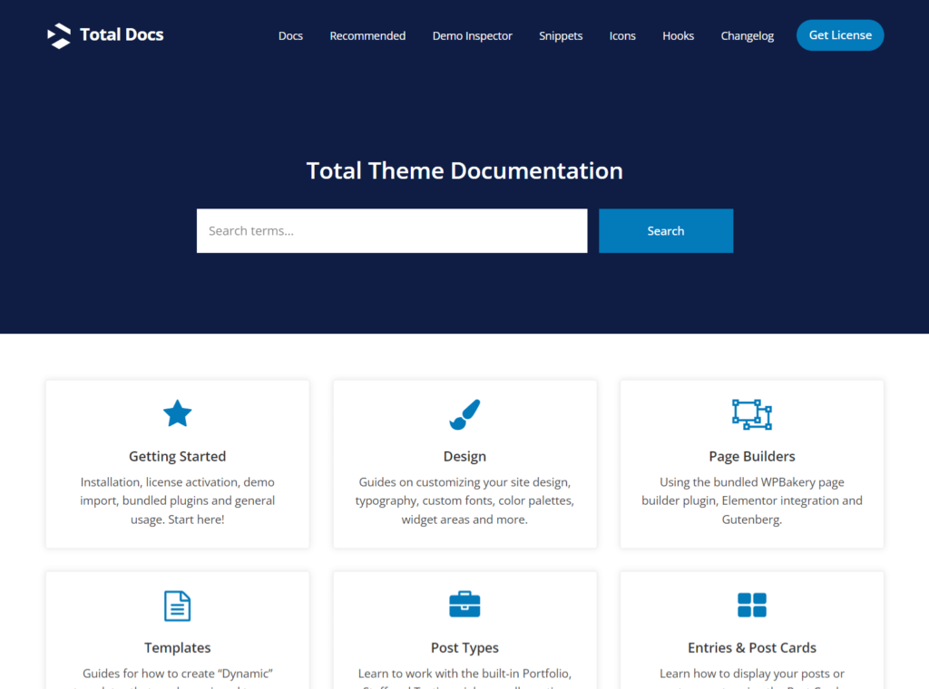Click the Post Types briefcase icon
Image resolution: width=929 pixels, height=689 pixels.
click(464, 605)
